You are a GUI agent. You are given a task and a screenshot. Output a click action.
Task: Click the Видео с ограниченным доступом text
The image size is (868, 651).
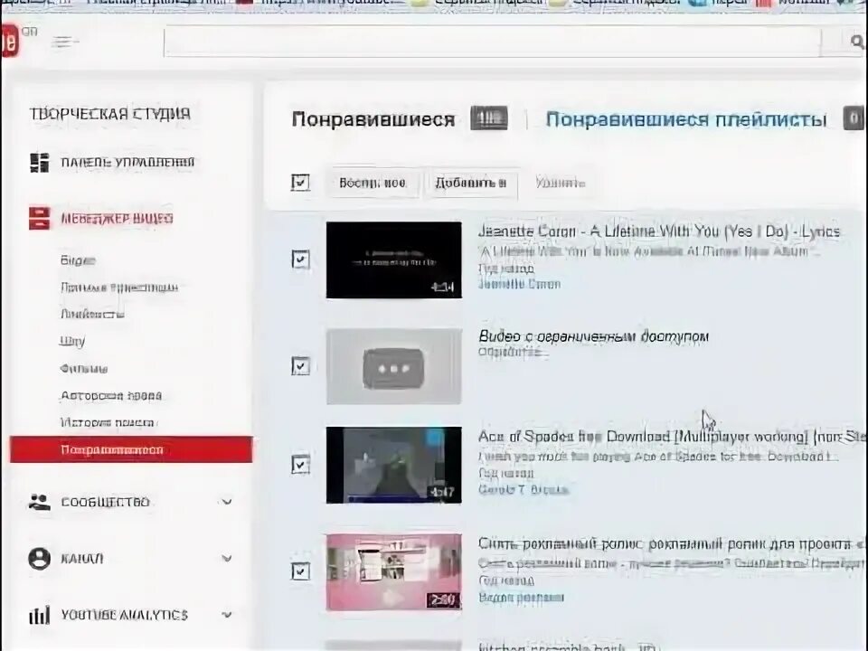tap(593, 336)
